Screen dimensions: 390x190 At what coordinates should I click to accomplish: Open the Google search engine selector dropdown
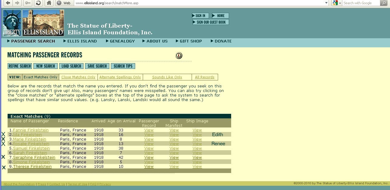(337, 3)
